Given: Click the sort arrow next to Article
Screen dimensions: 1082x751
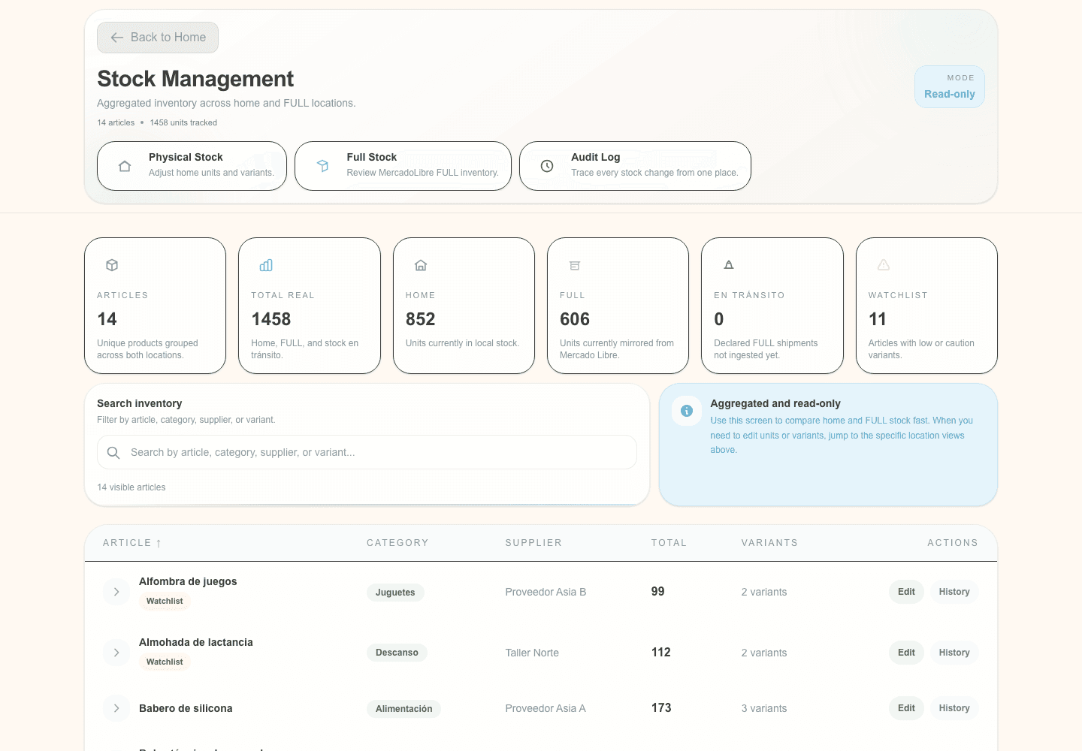Looking at the screenshot, I should pos(159,543).
